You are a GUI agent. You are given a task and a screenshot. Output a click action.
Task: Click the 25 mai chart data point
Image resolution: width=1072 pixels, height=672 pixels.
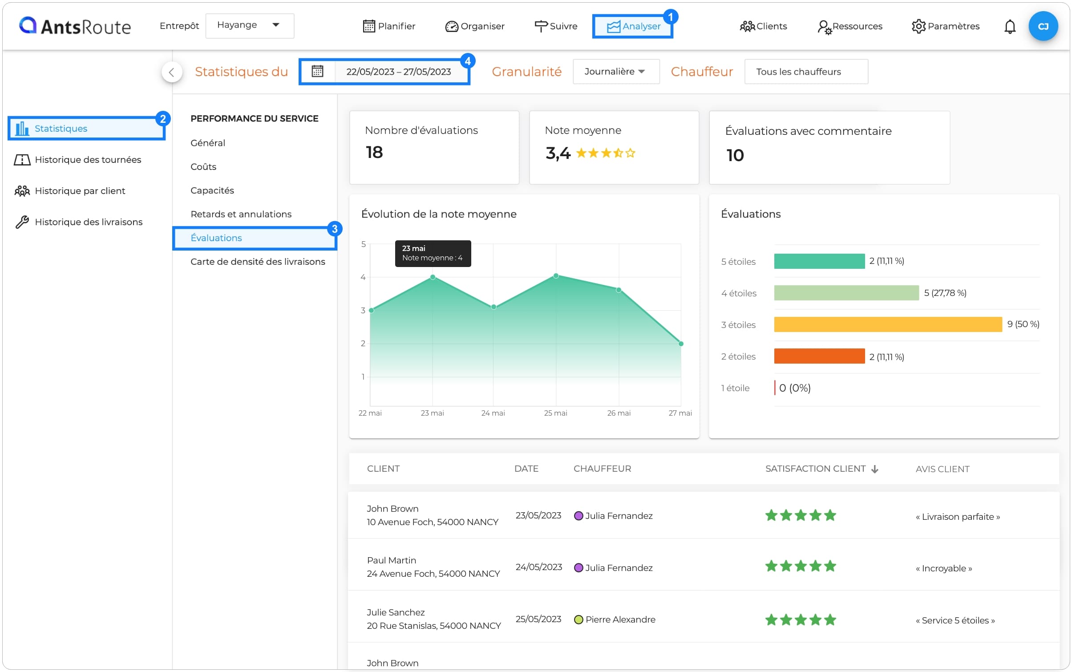(x=556, y=276)
